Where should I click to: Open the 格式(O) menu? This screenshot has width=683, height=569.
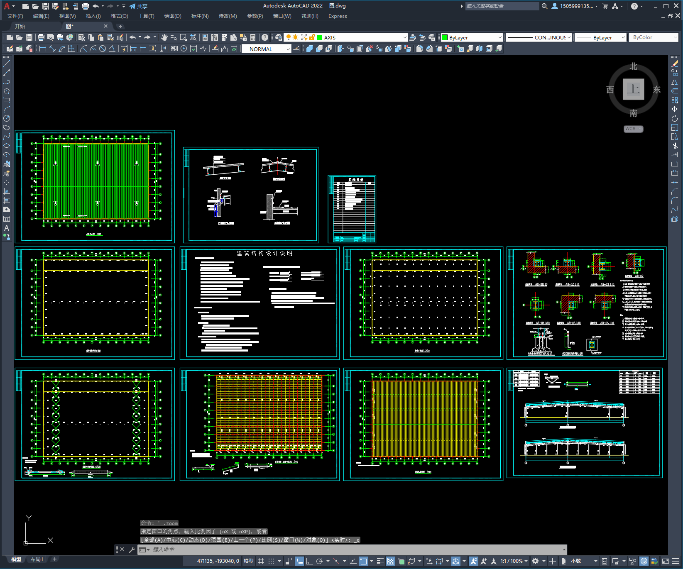click(x=119, y=16)
